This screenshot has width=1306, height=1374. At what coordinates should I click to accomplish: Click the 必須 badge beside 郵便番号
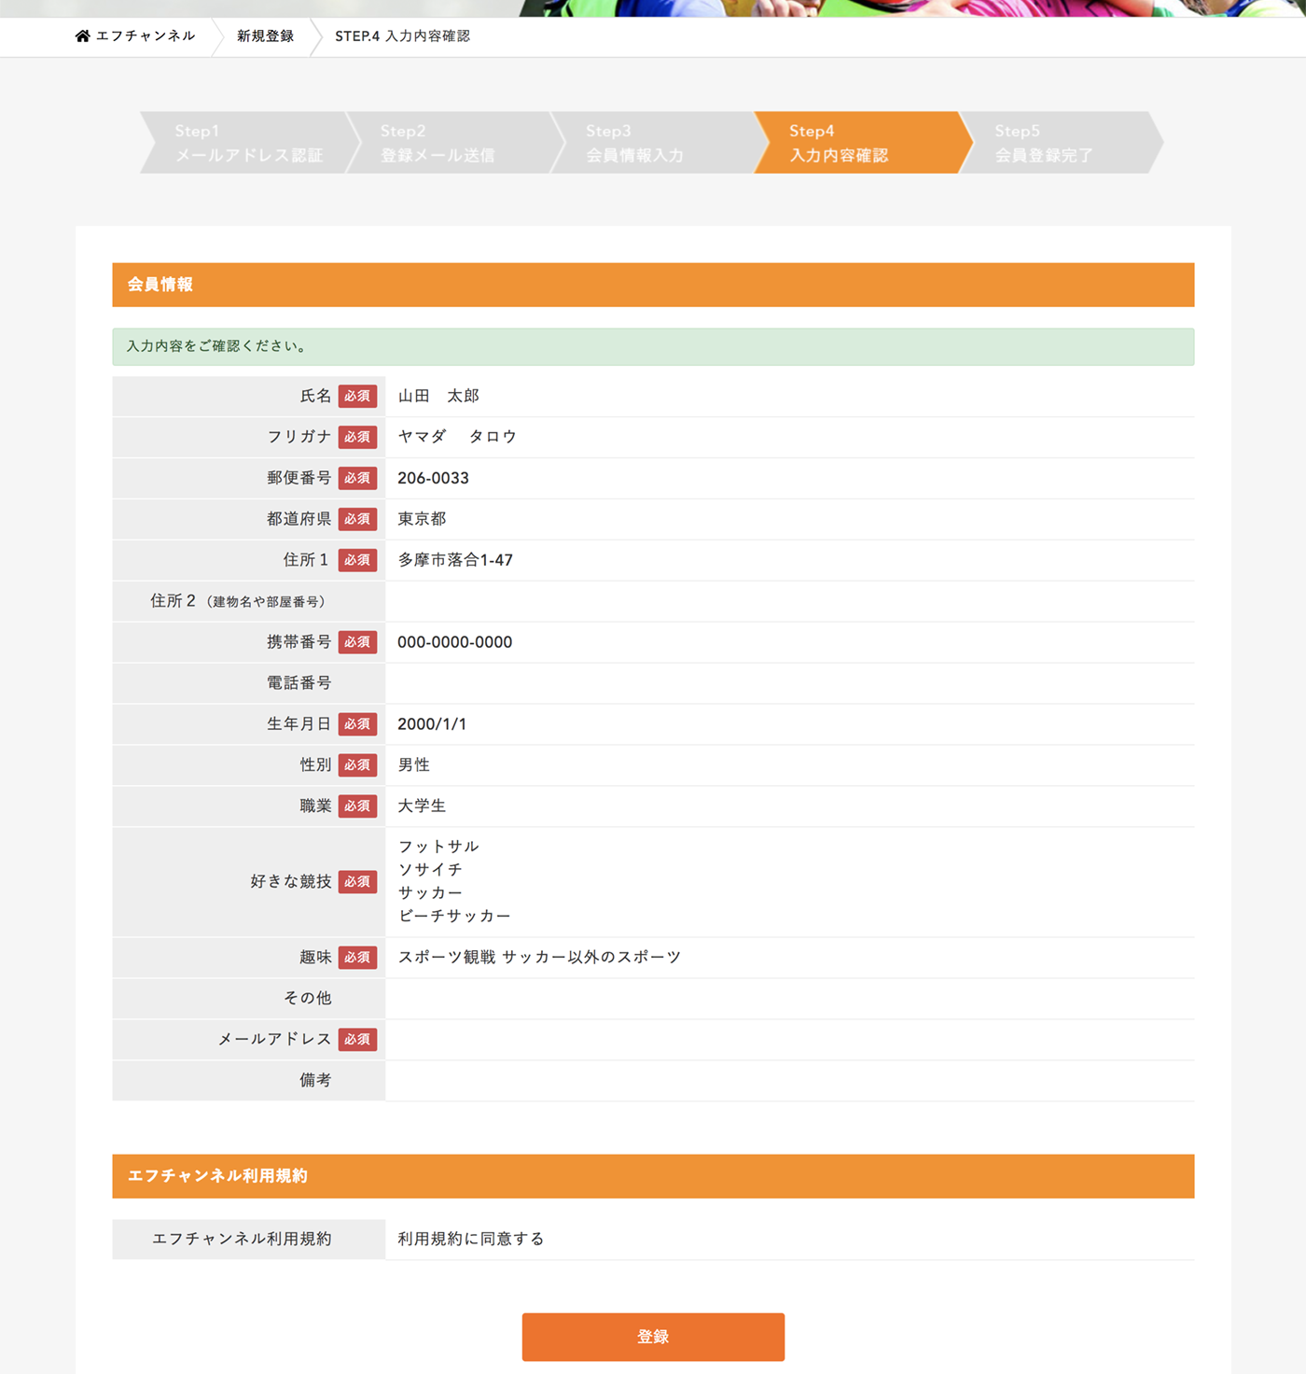click(x=357, y=478)
